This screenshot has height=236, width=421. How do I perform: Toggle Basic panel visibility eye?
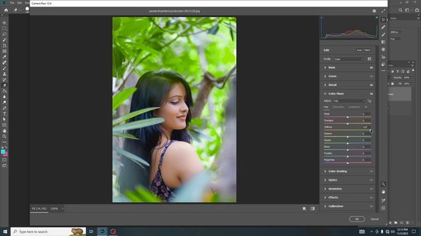pyautogui.click(x=371, y=68)
